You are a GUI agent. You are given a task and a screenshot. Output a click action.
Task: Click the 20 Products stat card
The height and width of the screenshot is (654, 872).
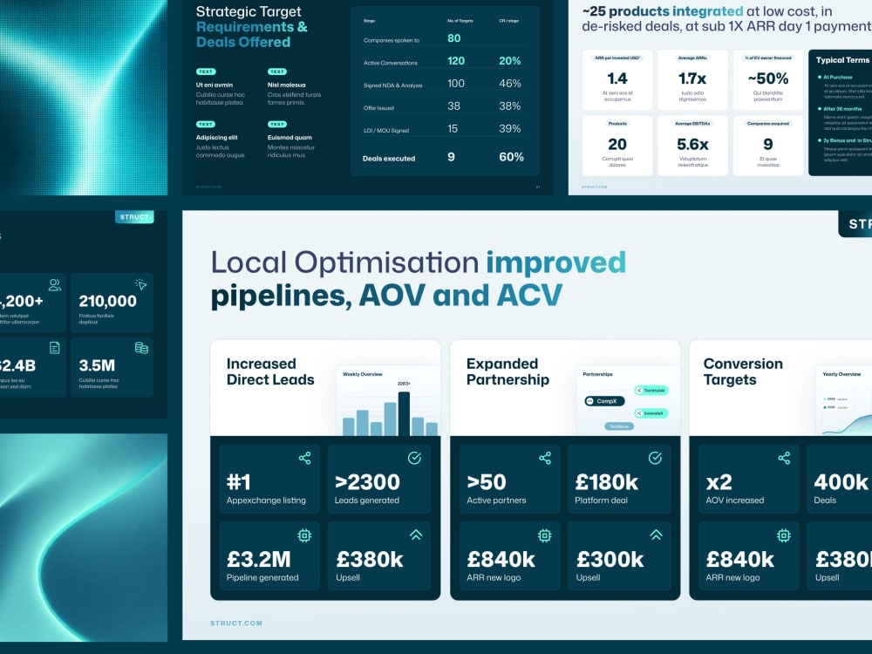[617, 146]
